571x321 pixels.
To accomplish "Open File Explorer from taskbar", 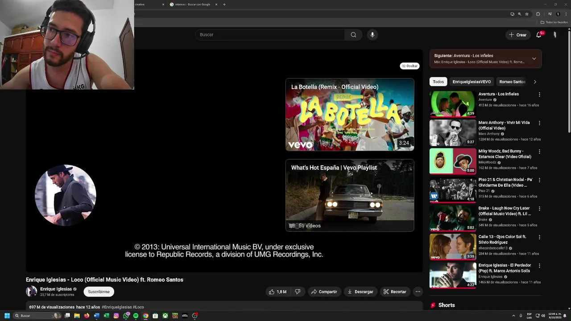I will [x=77, y=316].
